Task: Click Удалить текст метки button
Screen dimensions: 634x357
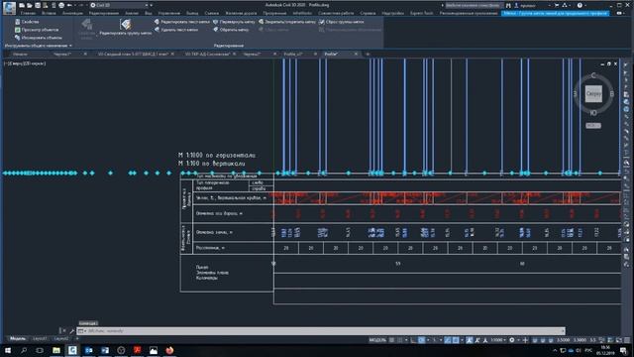Action: click(176, 30)
